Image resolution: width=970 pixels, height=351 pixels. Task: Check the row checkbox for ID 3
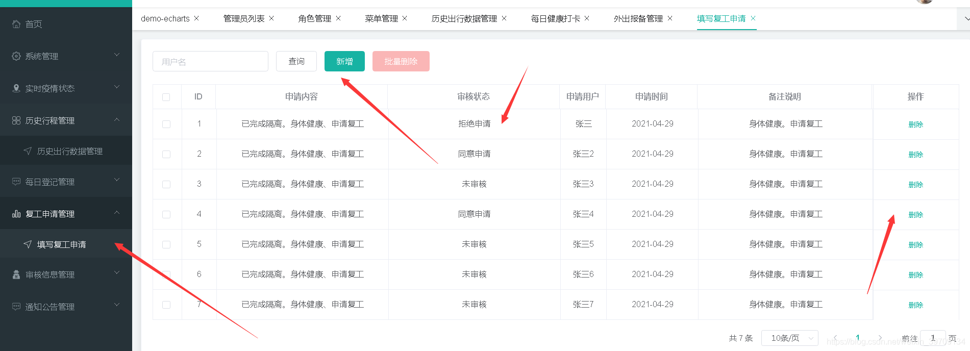click(x=166, y=184)
